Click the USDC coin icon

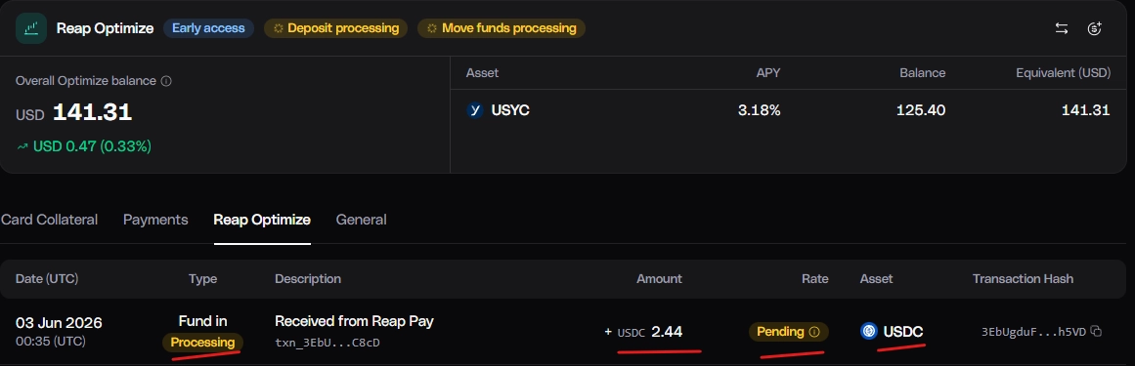[x=869, y=331]
